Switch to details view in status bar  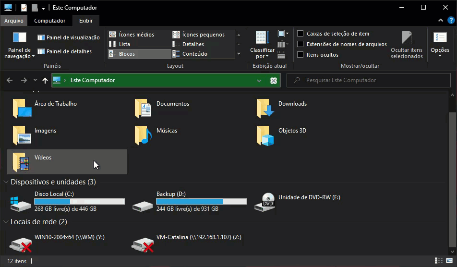438,261
